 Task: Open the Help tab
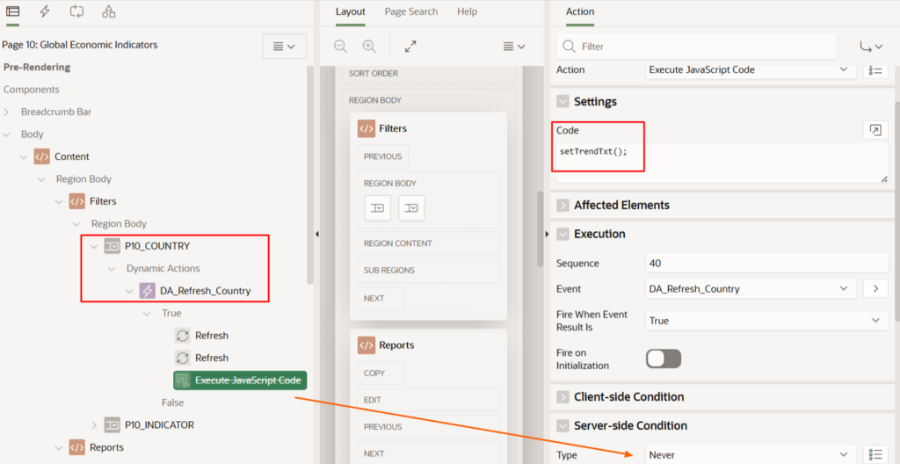coord(467,11)
